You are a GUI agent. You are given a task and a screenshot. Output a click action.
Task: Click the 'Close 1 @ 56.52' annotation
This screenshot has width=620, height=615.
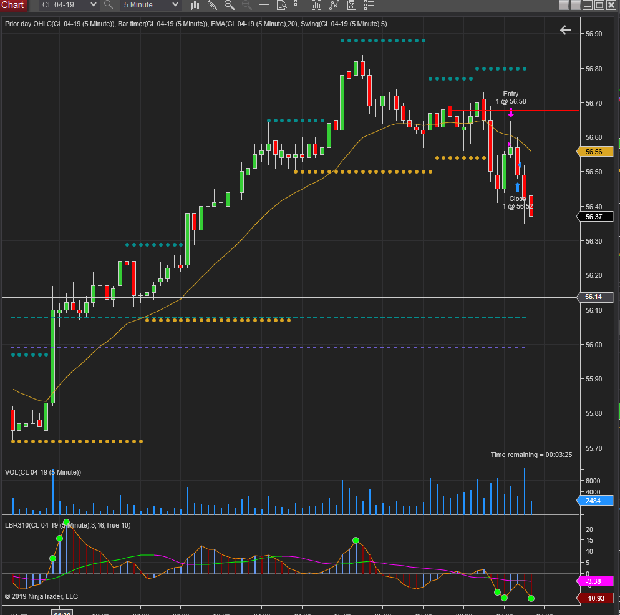click(x=518, y=203)
